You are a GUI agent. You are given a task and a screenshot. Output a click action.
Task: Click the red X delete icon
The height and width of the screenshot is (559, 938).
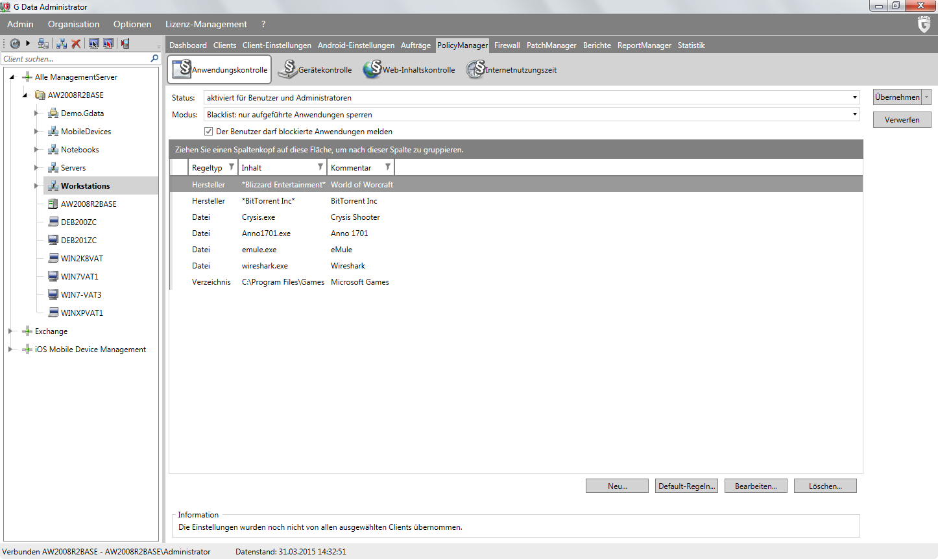(x=76, y=43)
